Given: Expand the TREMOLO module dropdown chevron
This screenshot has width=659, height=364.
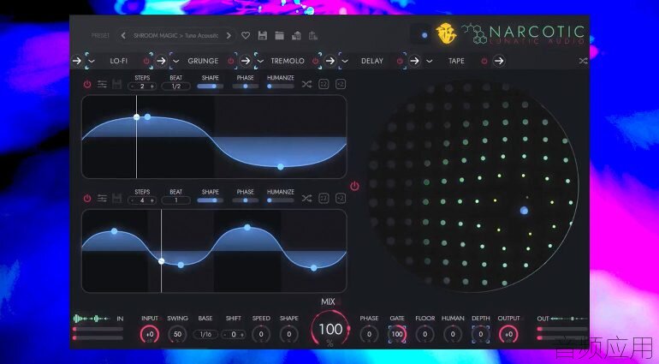Looking at the screenshot, I should point(260,61).
